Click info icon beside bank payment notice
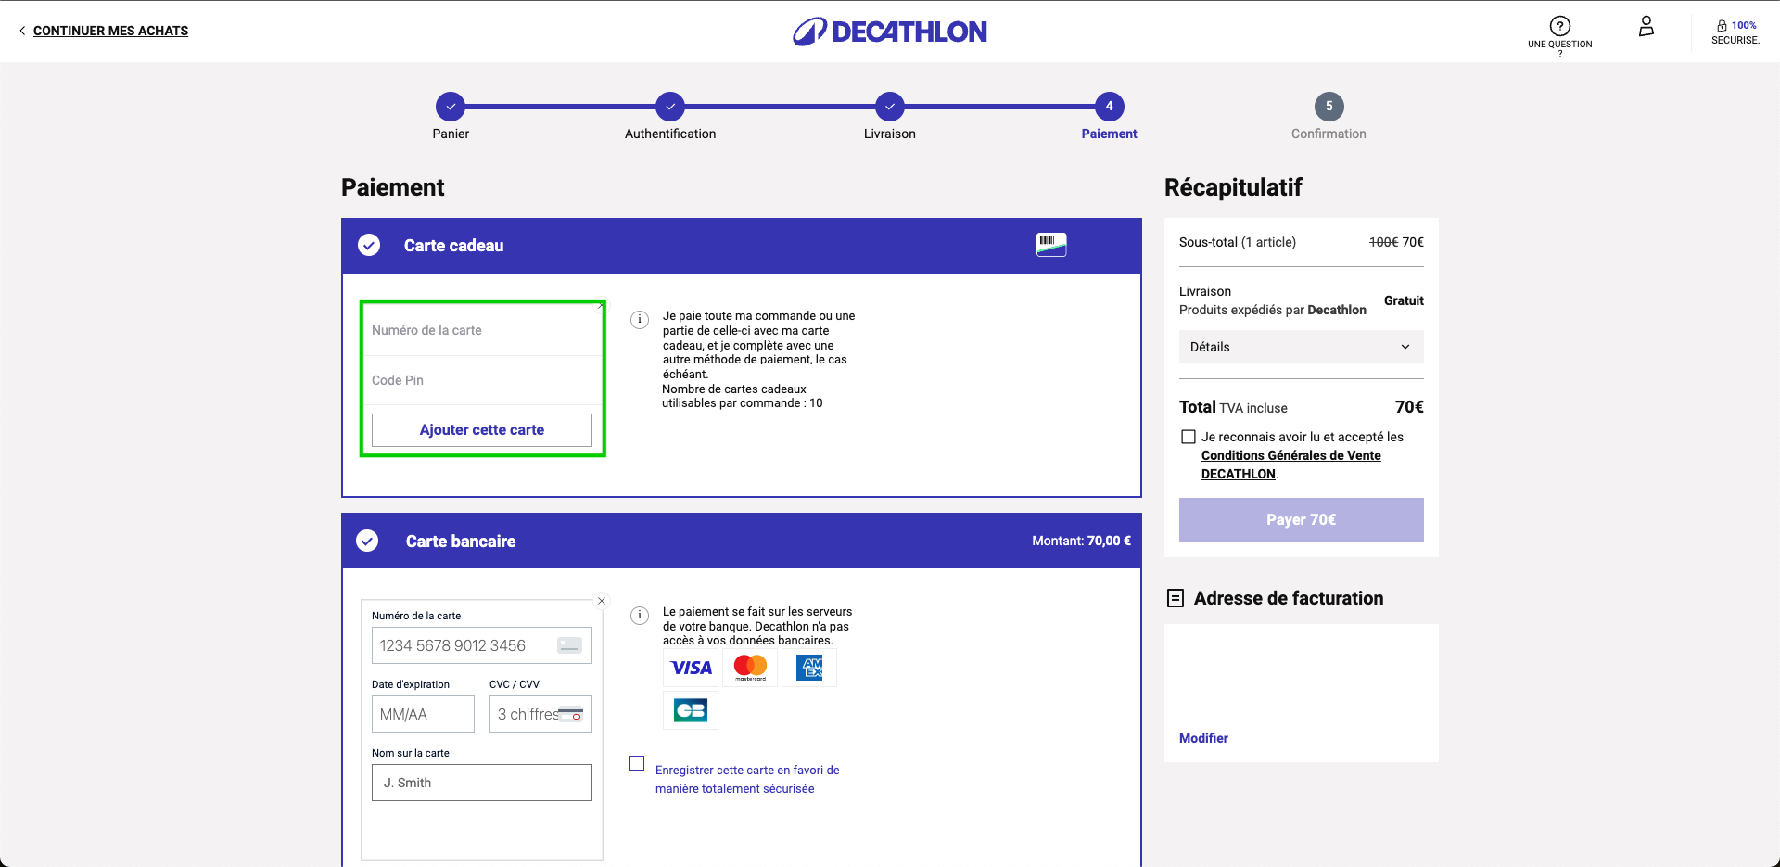The height and width of the screenshot is (867, 1780). pos(640,616)
